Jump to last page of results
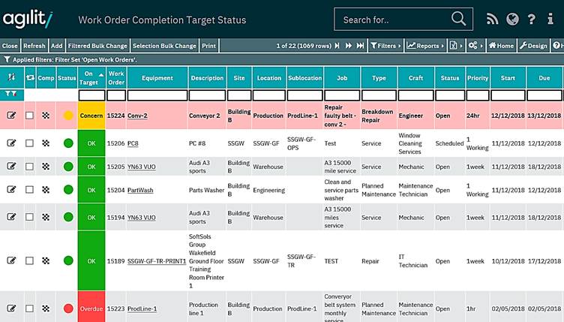The width and height of the screenshot is (564, 322). (360, 46)
